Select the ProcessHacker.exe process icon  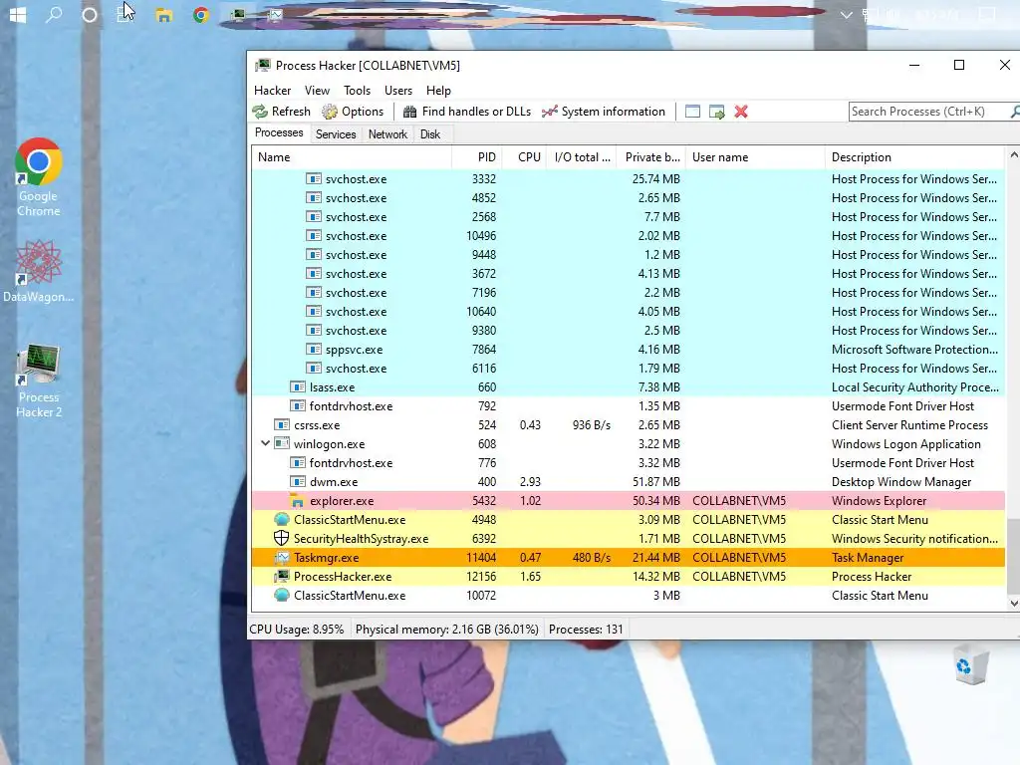[282, 577]
